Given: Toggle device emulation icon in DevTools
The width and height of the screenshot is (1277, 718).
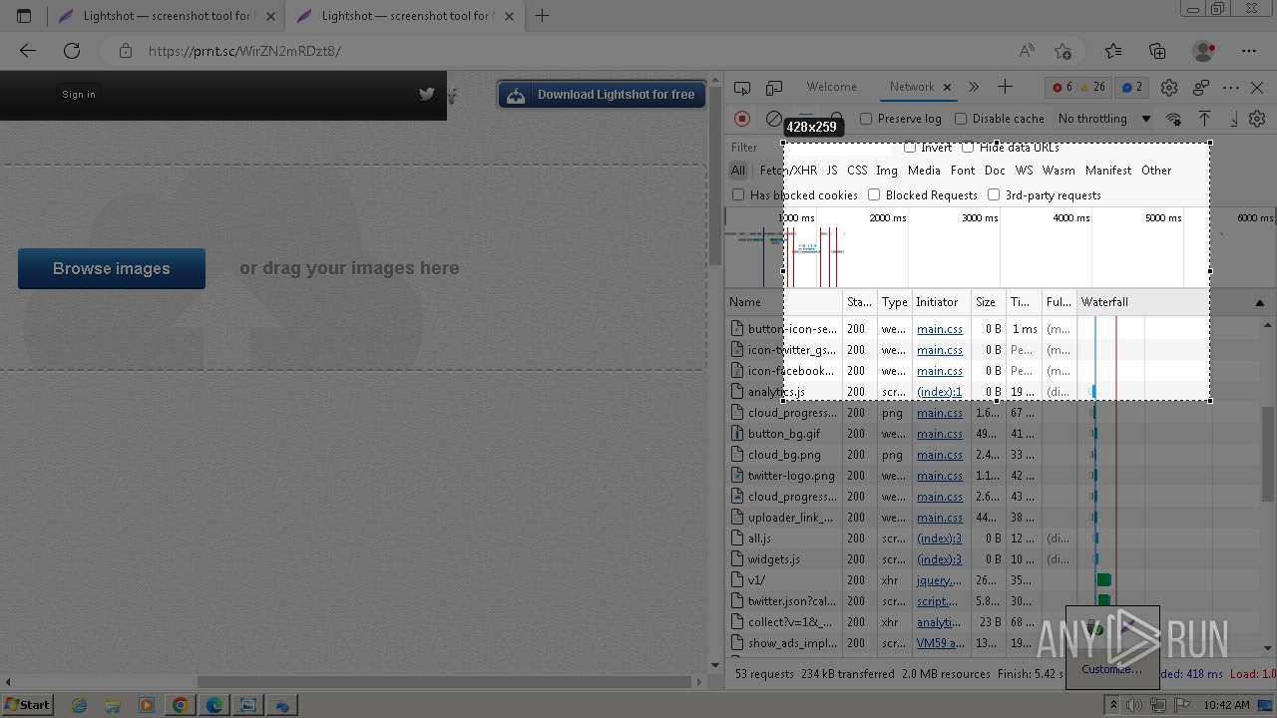Looking at the screenshot, I should coord(774,88).
